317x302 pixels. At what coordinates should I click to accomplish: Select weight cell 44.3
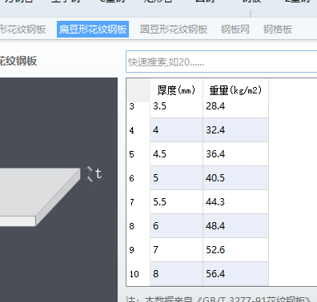click(235, 202)
